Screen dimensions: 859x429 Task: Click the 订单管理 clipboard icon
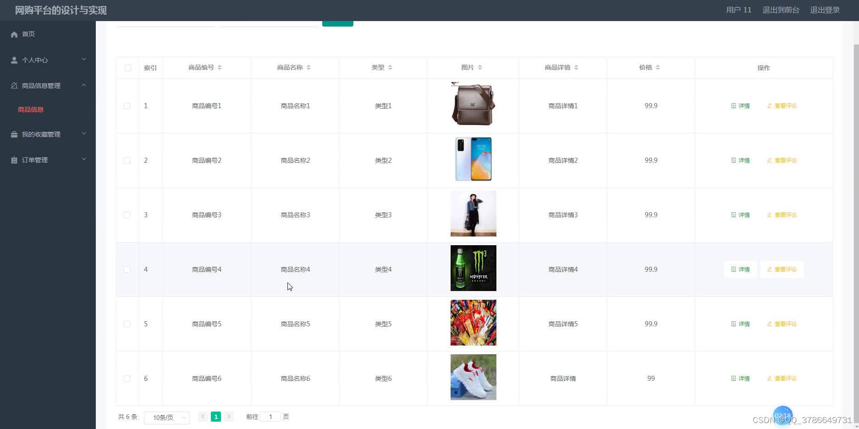tap(14, 160)
